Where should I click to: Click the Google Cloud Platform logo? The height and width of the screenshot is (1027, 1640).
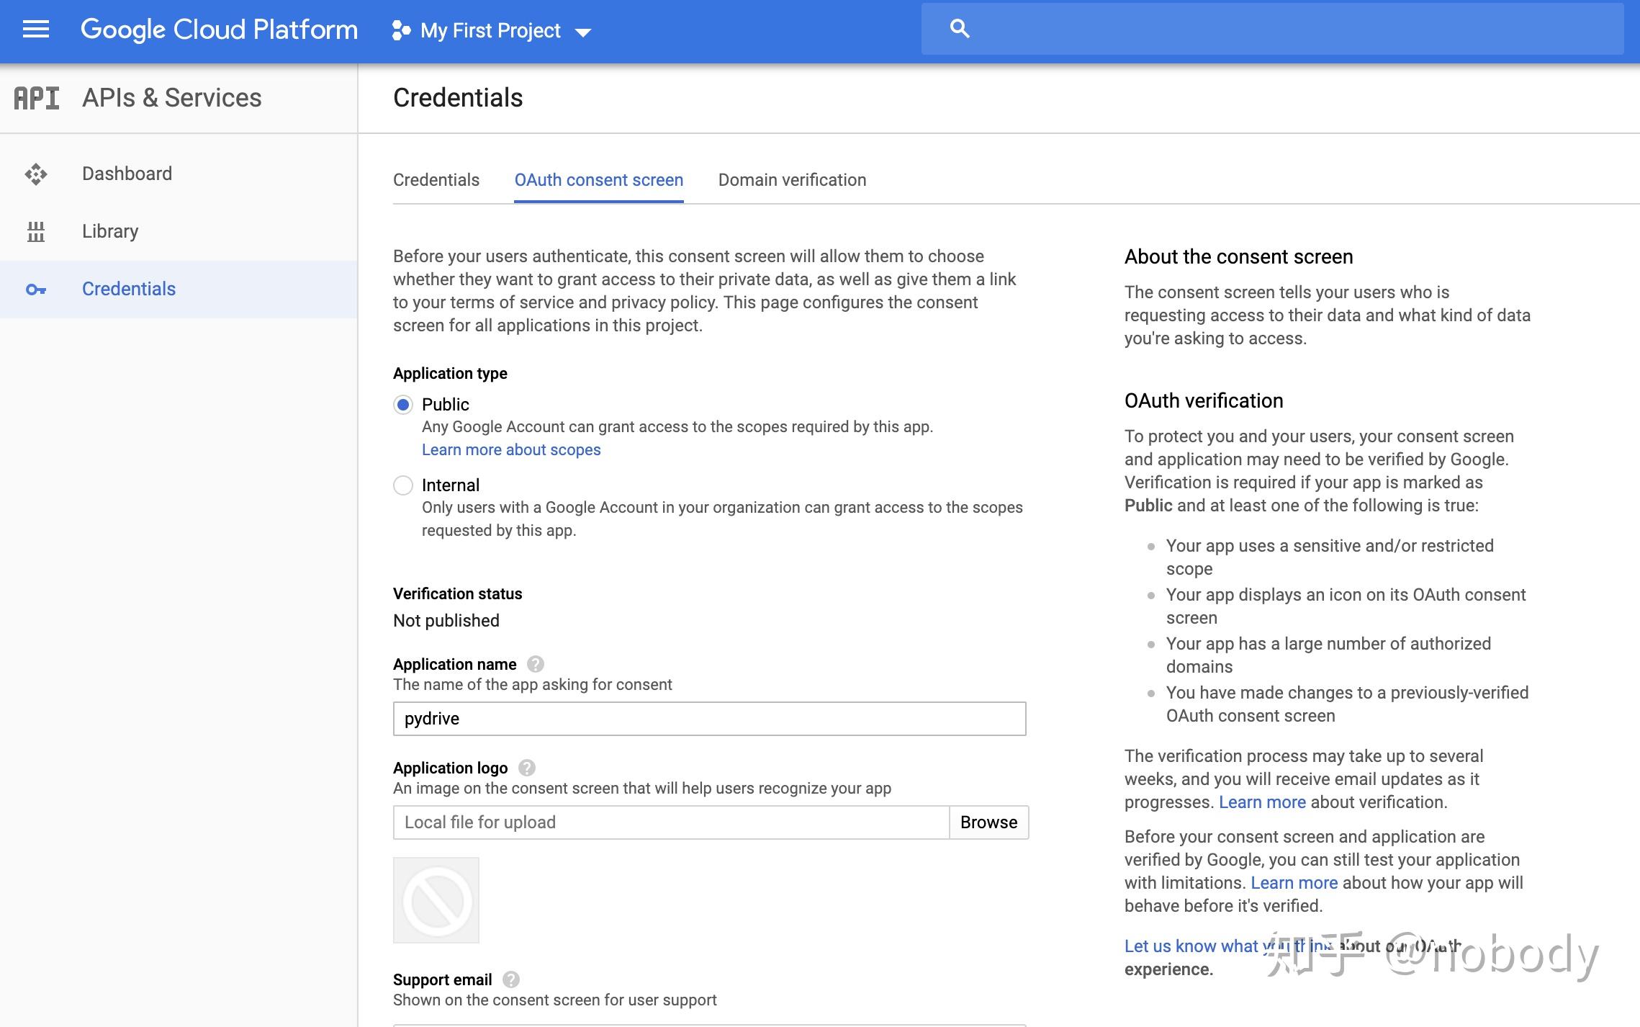coord(218,30)
